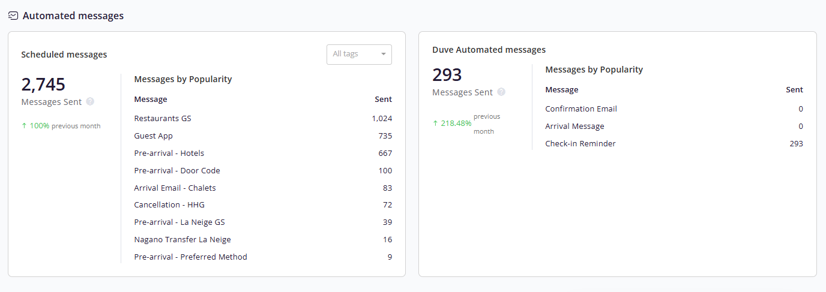
Task: Click the Confirmation Email row
Action: tap(674, 109)
